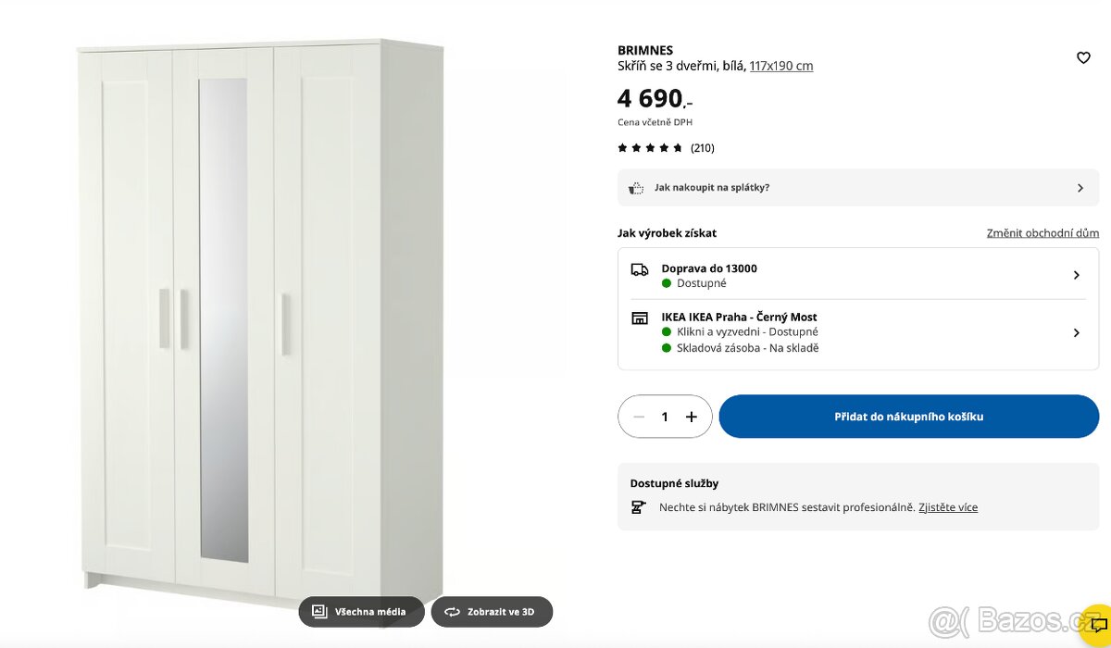1111x648 pixels.
Task: Click the fifth rating star
Action: 677,147
